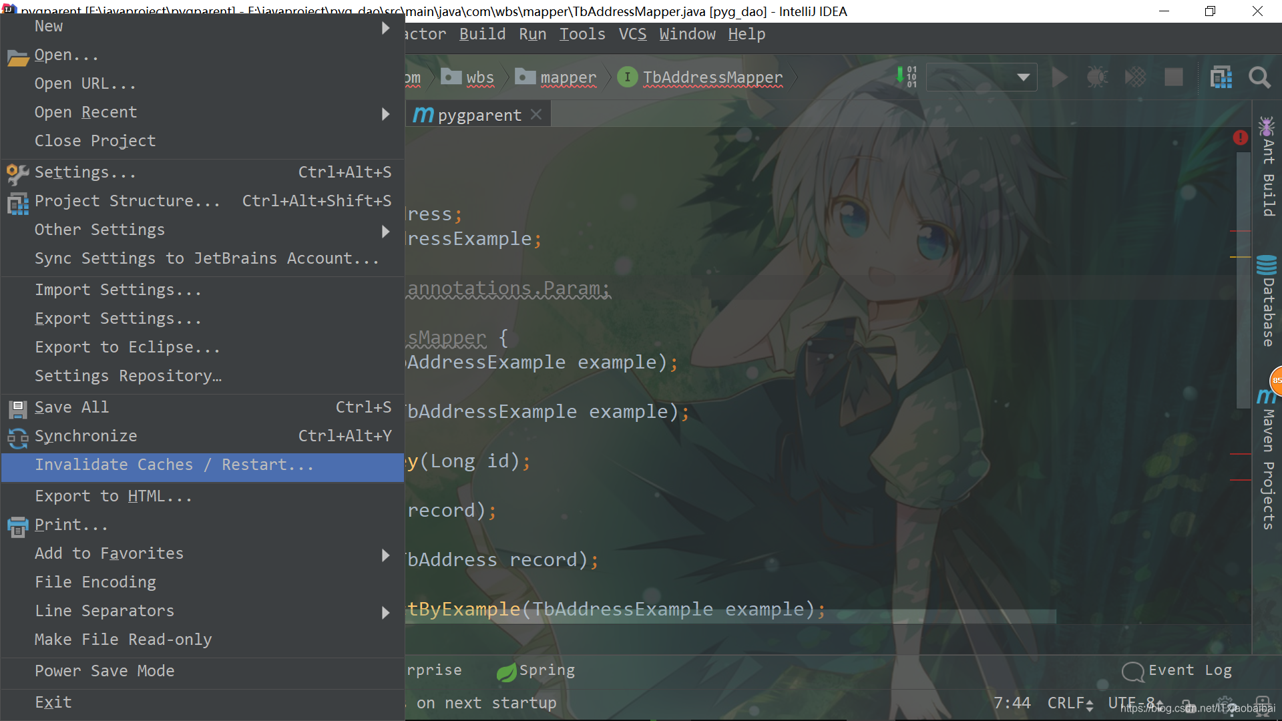
Task: Click the Run play button
Action: [1060, 77]
